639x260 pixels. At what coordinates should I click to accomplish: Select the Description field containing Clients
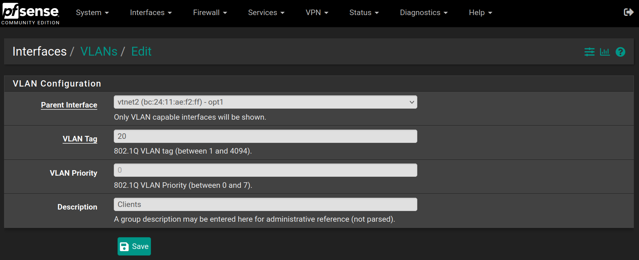(x=265, y=204)
